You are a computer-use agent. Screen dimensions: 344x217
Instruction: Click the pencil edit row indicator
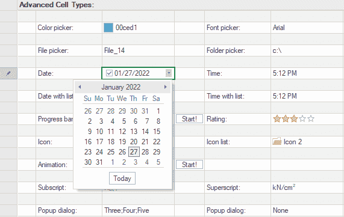click(8, 73)
